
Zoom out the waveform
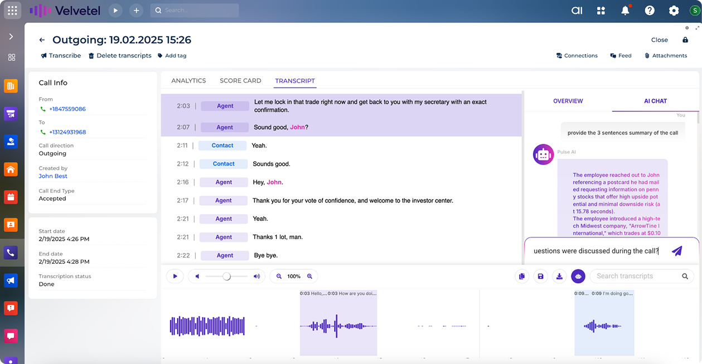click(279, 276)
